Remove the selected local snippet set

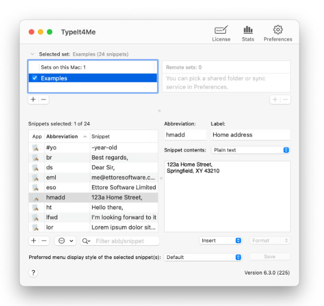(x=44, y=100)
